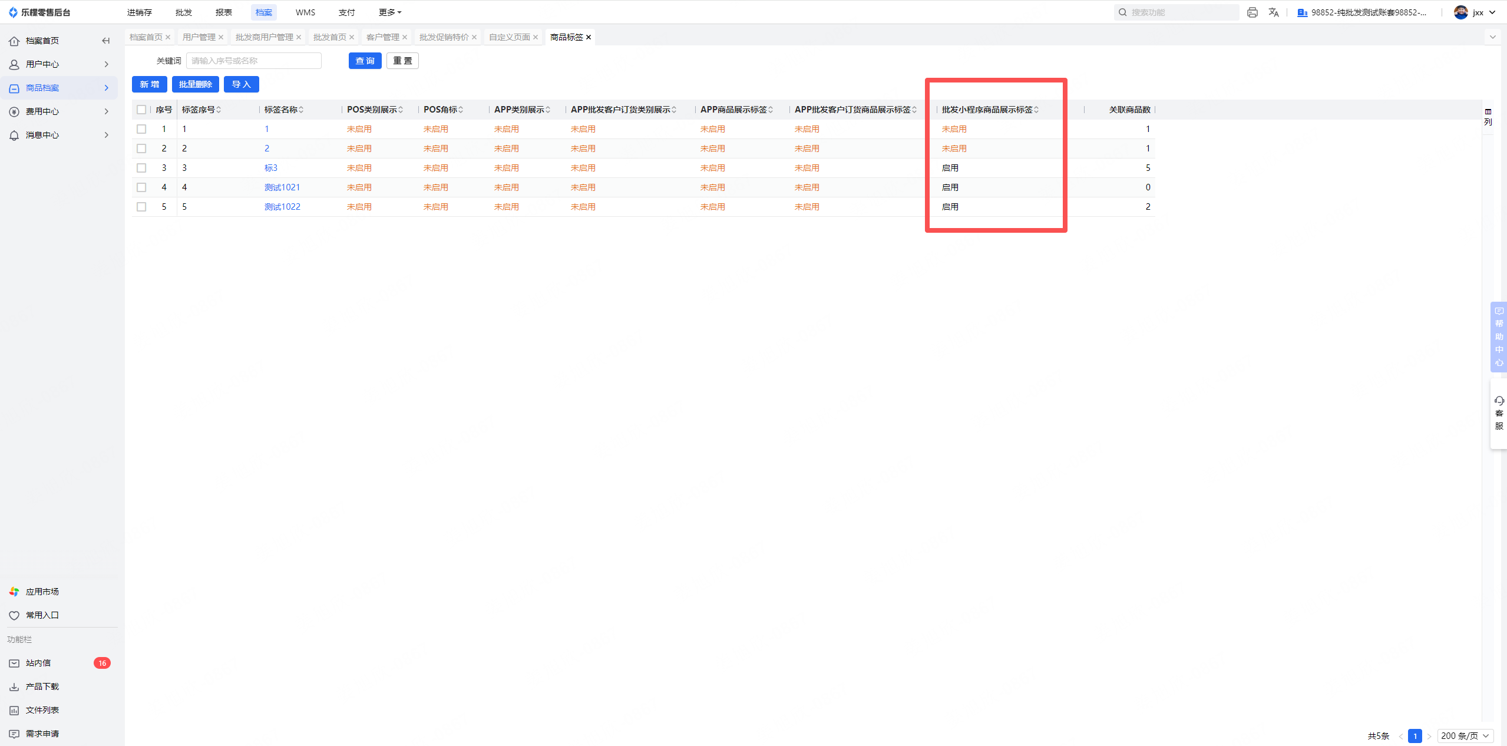Viewport: 1507px width, 746px height.
Task: Open the 站内信 mailbox icon
Action: click(14, 663)
